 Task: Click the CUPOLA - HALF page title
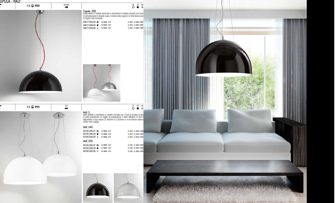(x=10, y=1)
